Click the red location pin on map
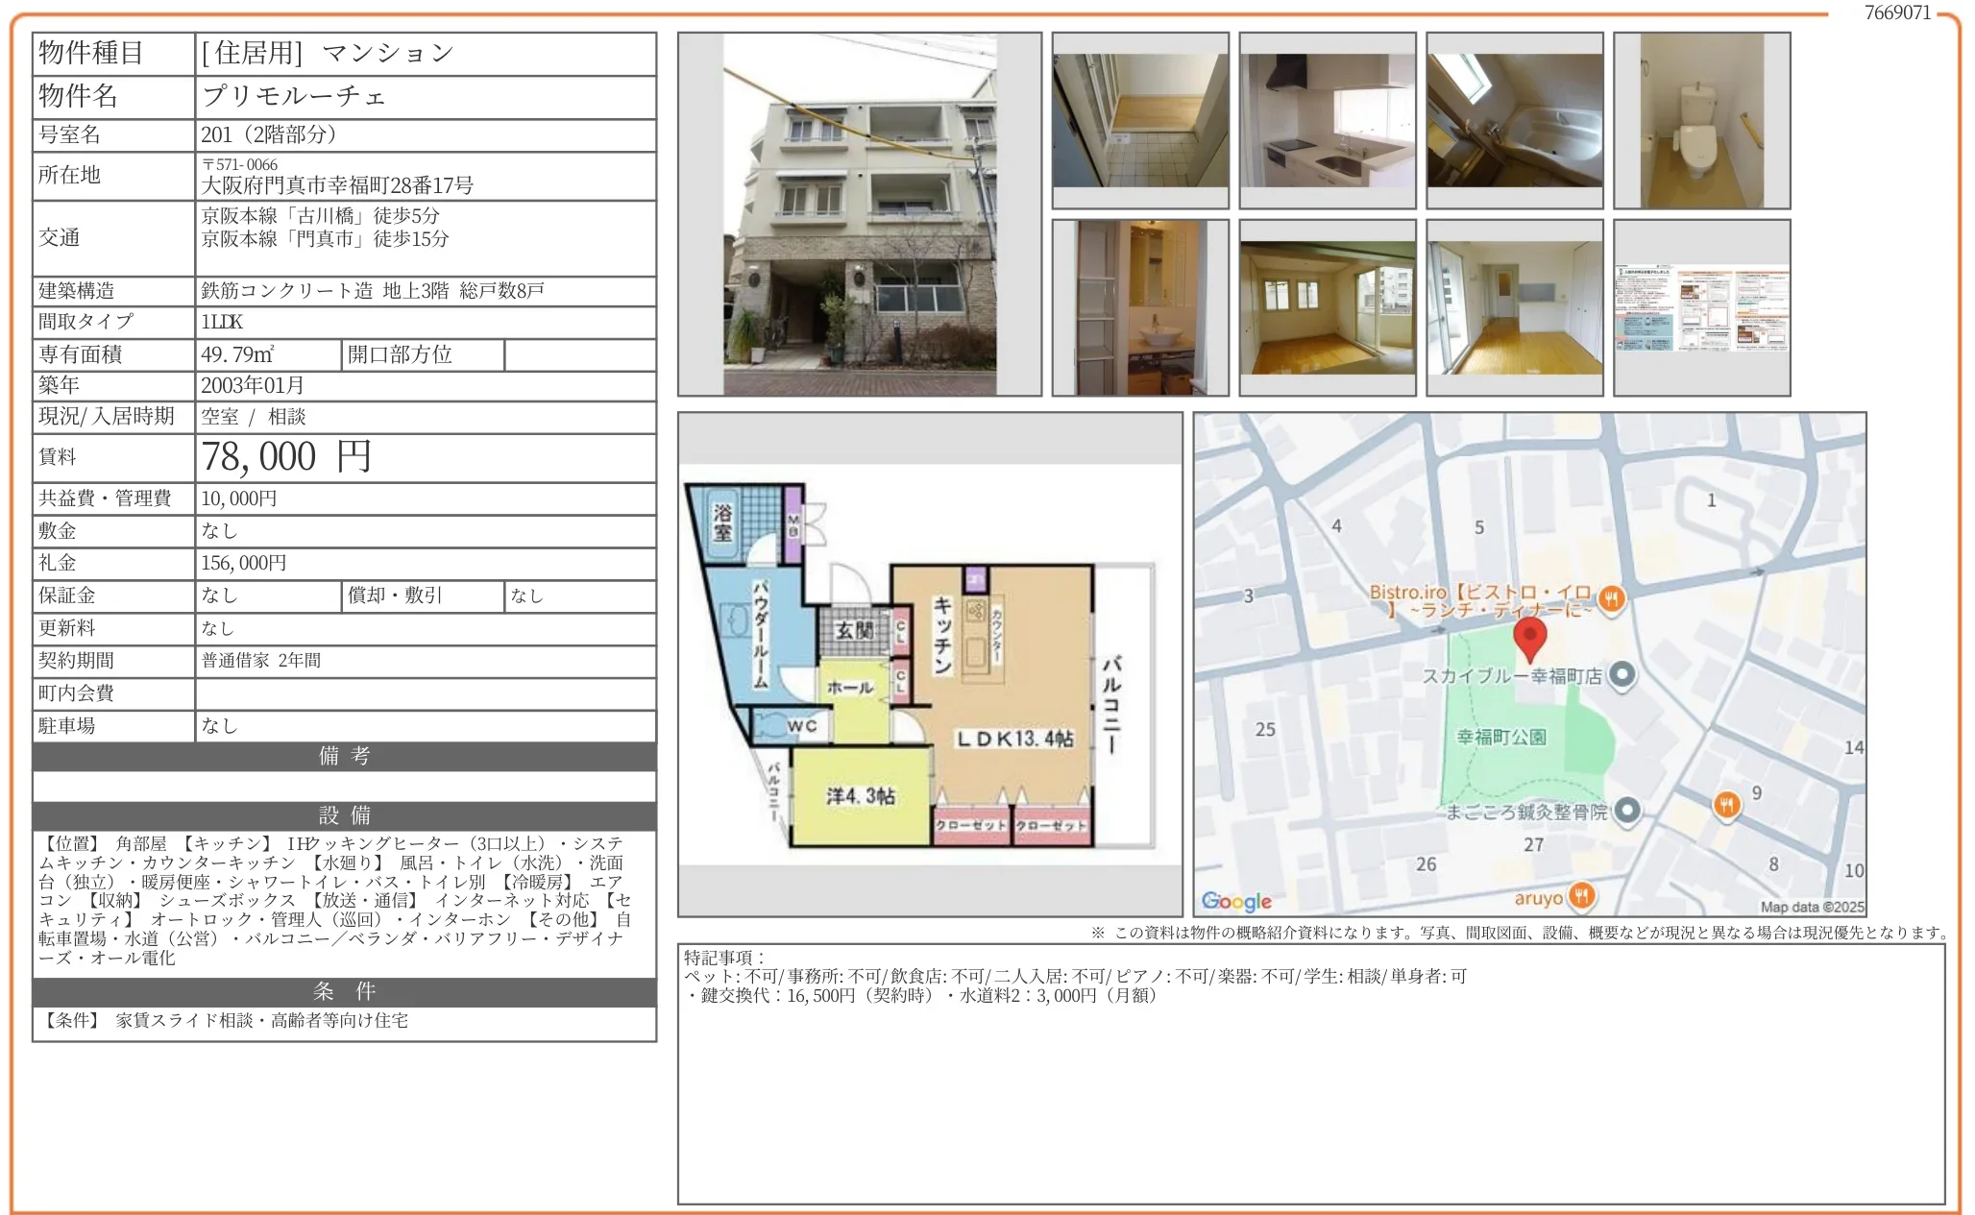1975x1215 pixels. [x=1529, y=637]
